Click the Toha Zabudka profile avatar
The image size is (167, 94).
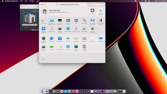pos(45,11)
